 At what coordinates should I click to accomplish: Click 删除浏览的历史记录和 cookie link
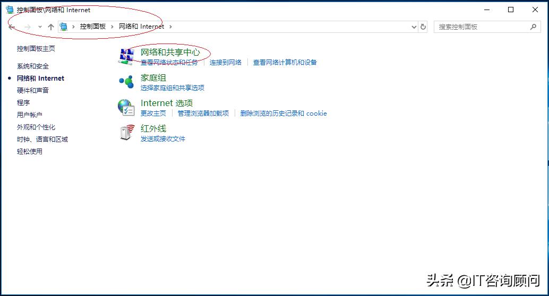click(284, 114)
